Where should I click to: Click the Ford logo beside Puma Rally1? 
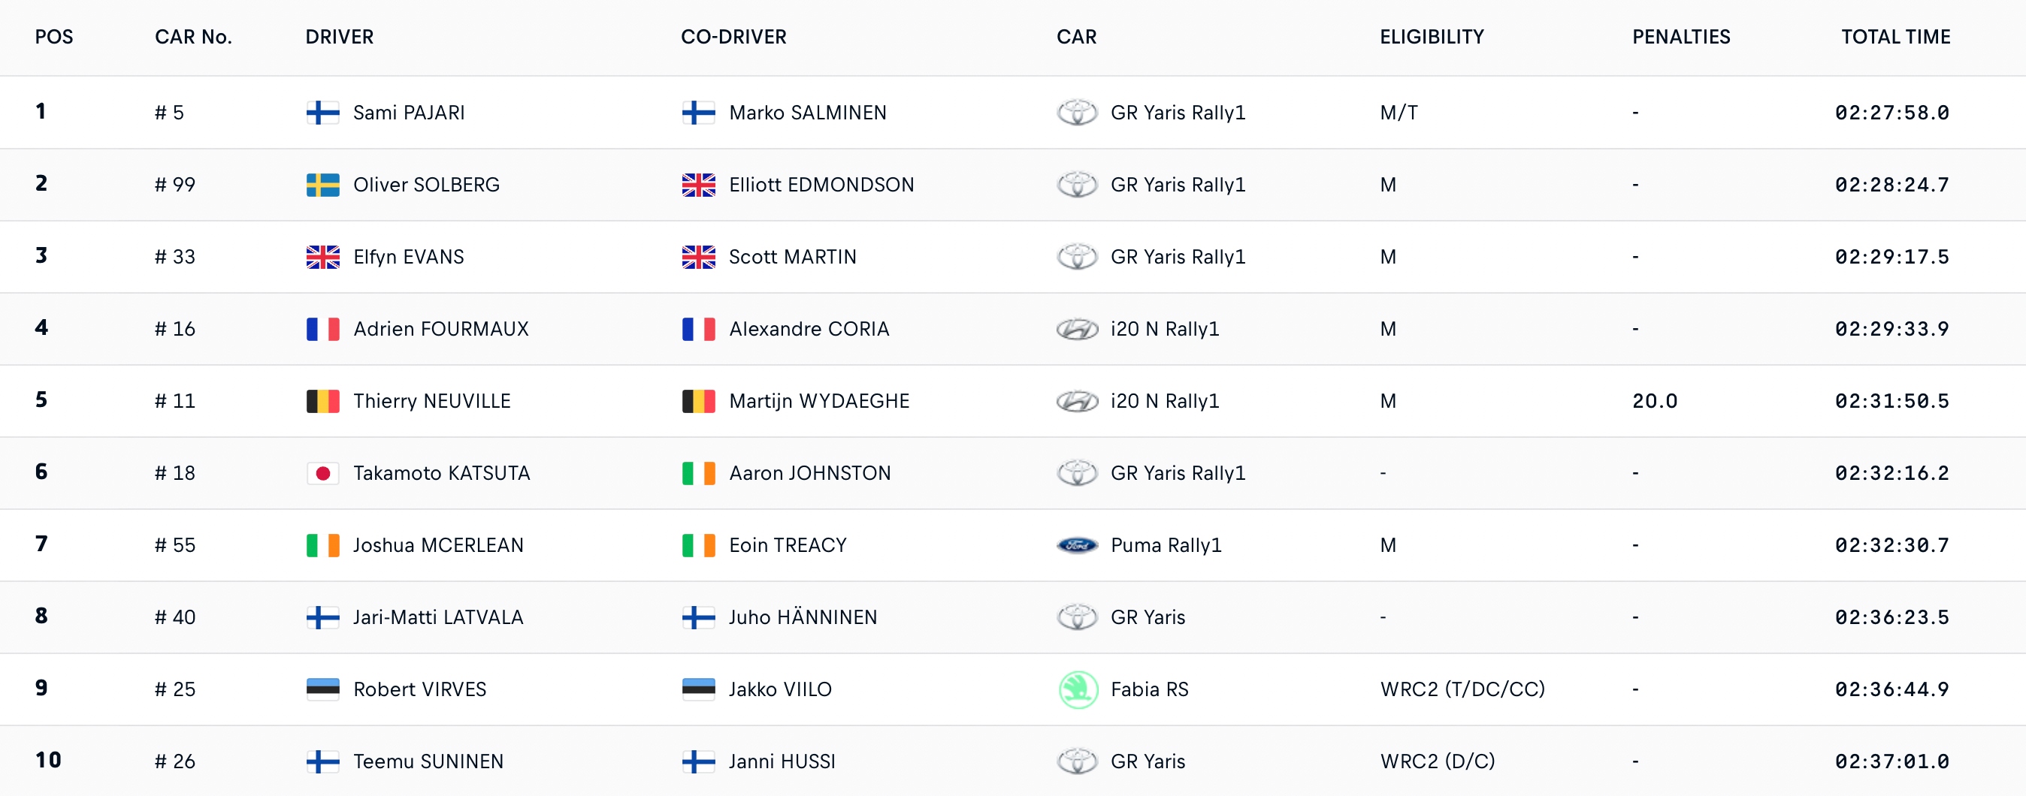1077,545
